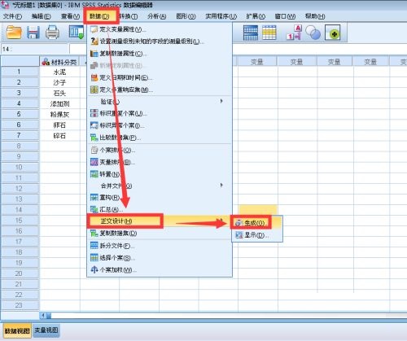407x341 pixels.
Task: Select 比较数据集(P) menu entry
Action: [x=160, y=138]
